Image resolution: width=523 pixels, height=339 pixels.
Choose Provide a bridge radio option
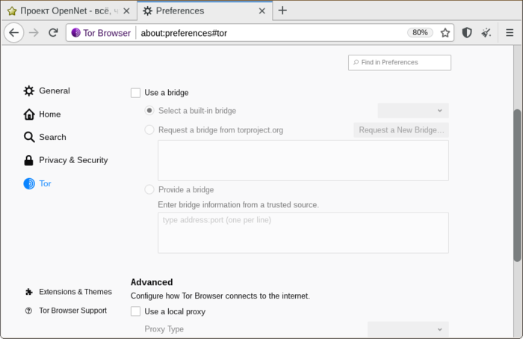pos(149,189)
